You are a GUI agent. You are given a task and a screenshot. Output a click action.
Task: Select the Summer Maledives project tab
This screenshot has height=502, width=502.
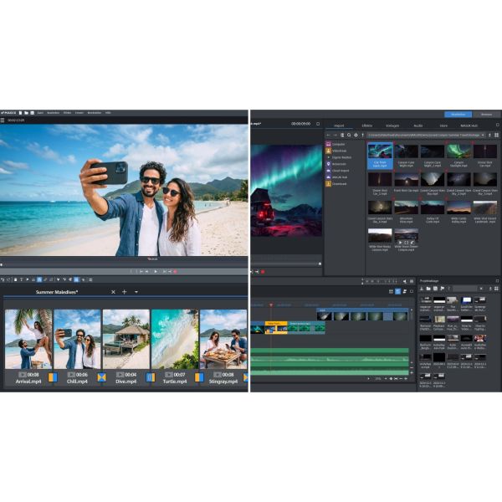click(x=57, y=292)
